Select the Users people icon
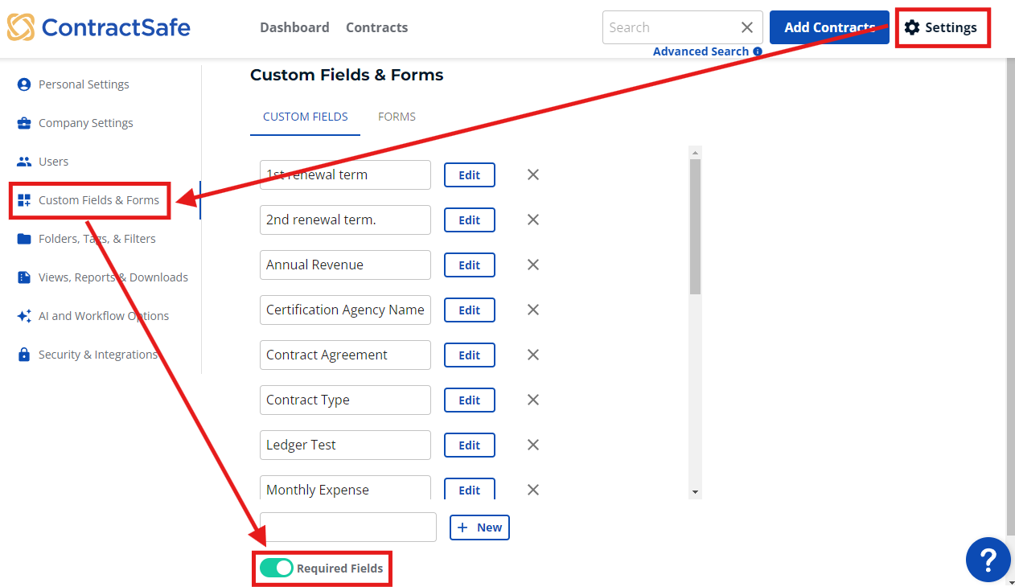The width and height of the screenshot is (1015, 587). [x=24, y=162]
